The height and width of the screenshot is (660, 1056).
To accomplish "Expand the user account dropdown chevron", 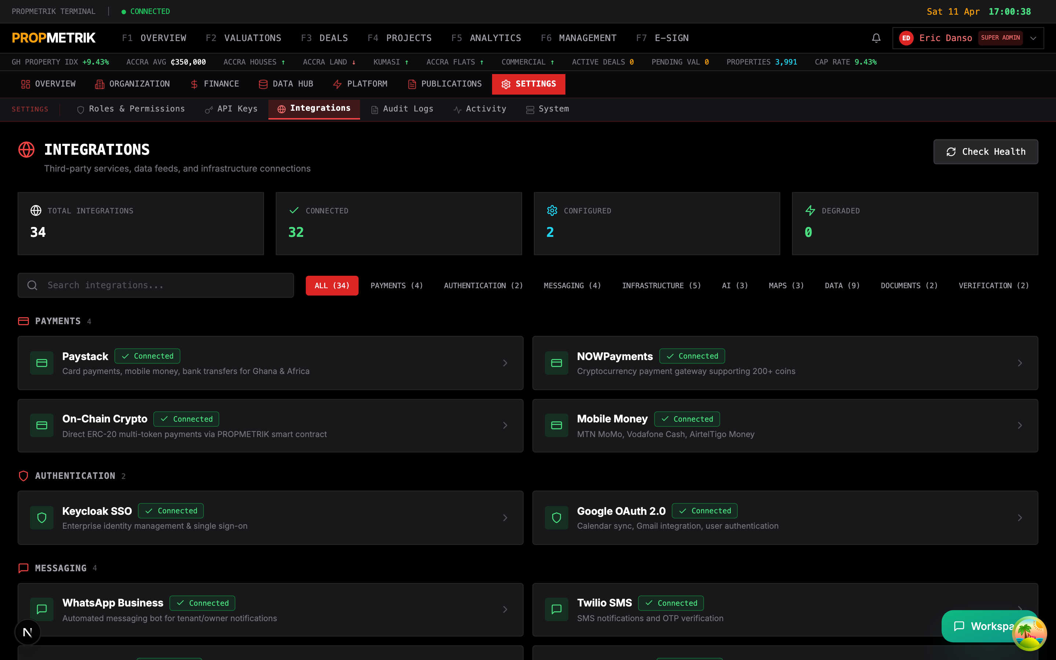I will pos(1033,38).
